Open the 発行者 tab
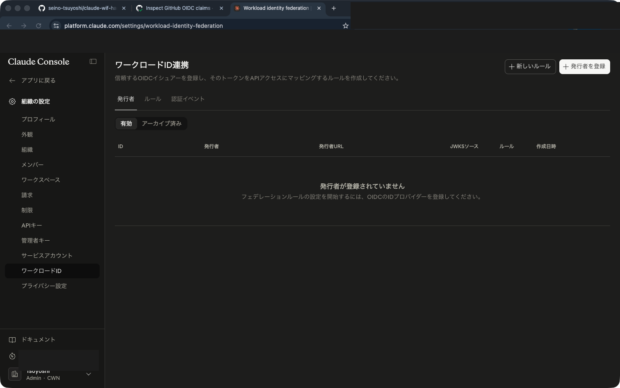This screenshot has width=620, height=388. tap(126, 99)
